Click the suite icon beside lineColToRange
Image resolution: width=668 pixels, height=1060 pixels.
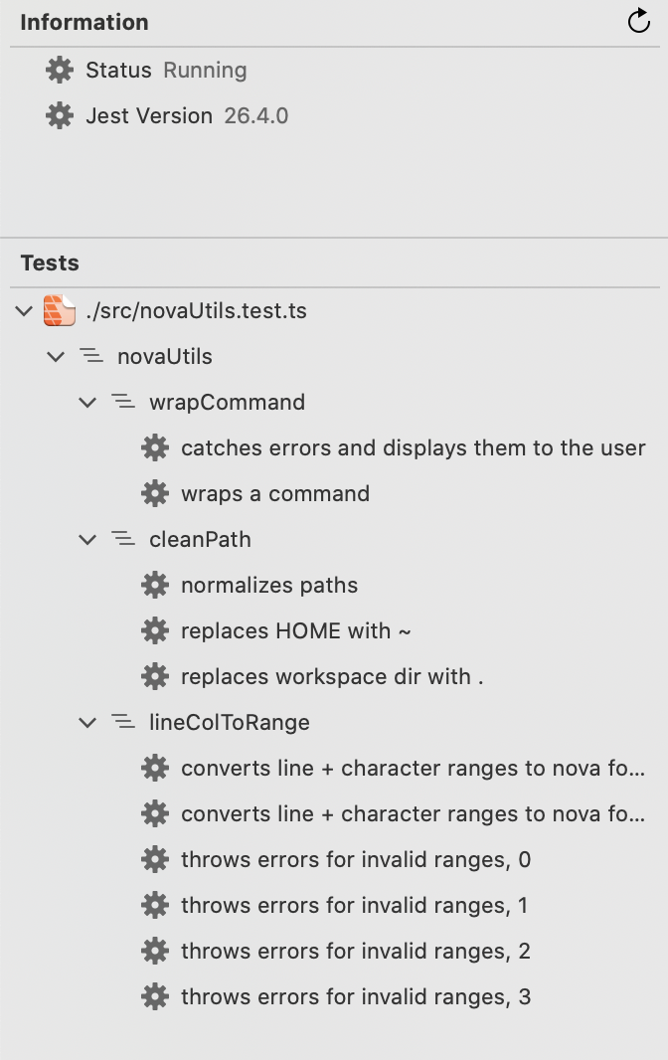pos(122,723)
